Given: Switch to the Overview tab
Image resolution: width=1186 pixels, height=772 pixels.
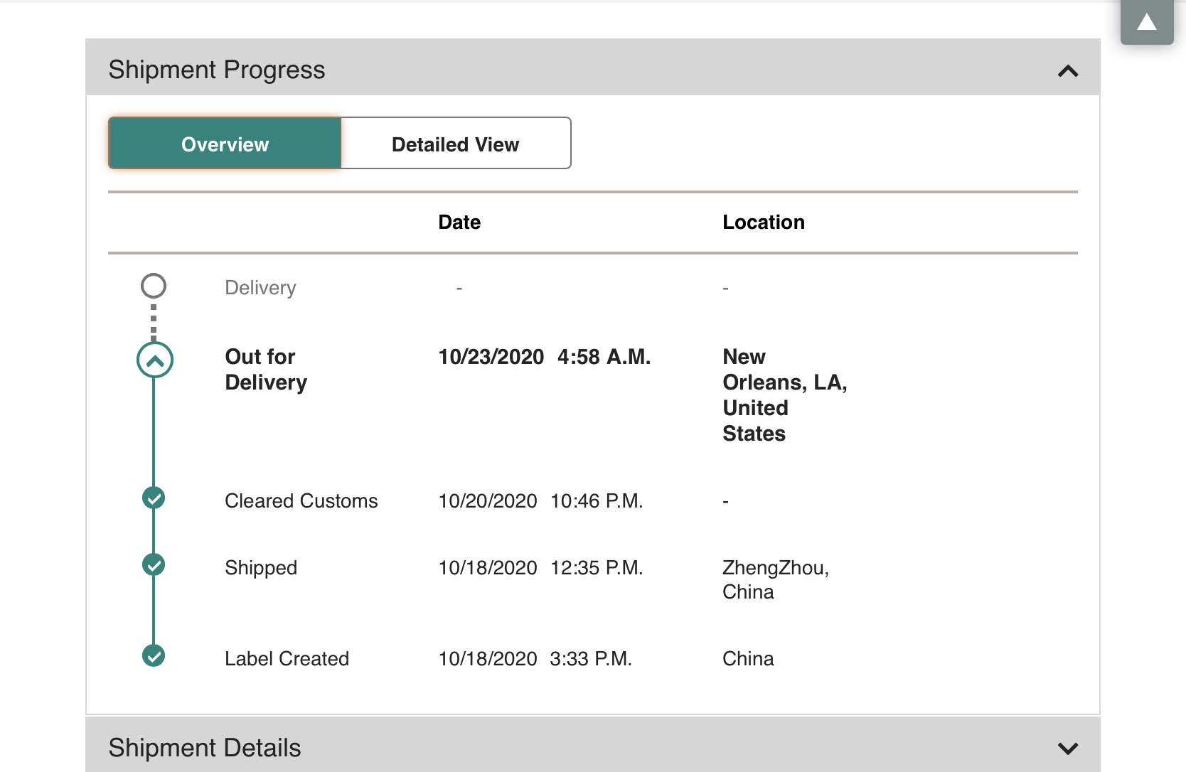Looking at the screenshot, I should click(225, 144).
